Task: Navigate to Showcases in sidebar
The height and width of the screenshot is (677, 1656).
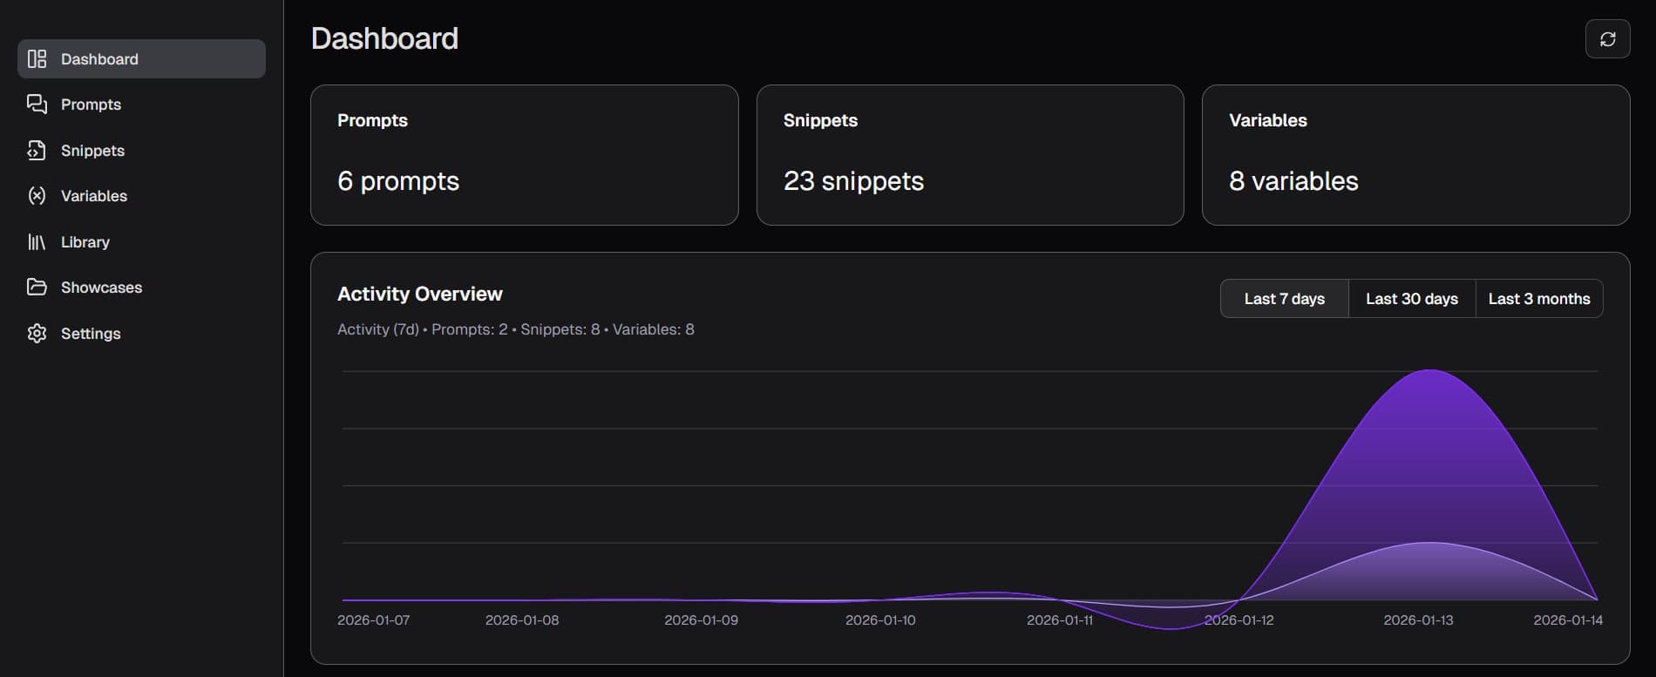Action: 101,288
